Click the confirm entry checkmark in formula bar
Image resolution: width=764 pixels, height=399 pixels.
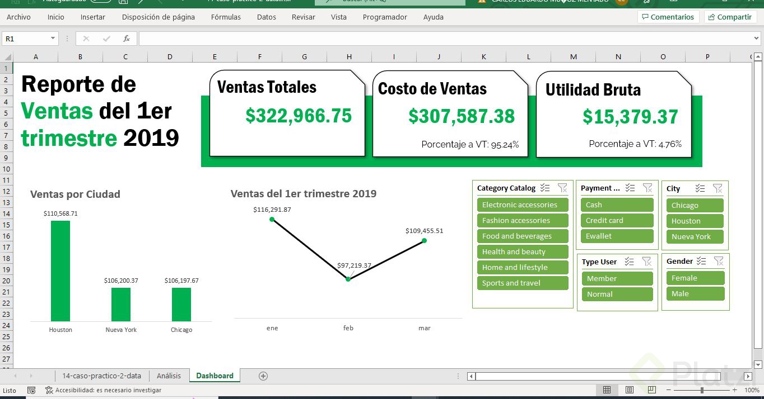(x=106, y=39)
